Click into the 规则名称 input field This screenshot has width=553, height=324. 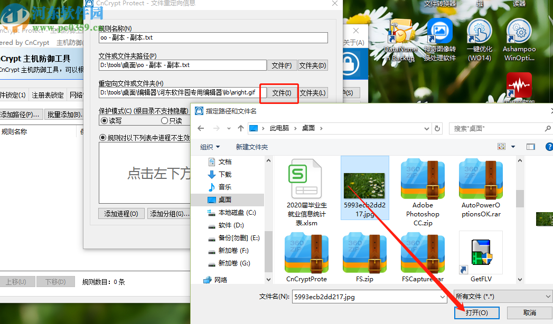coord(213,37)
